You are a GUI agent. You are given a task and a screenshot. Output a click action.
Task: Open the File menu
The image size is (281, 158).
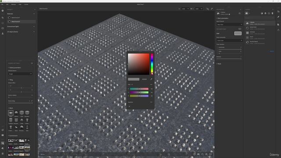[2, 4]
